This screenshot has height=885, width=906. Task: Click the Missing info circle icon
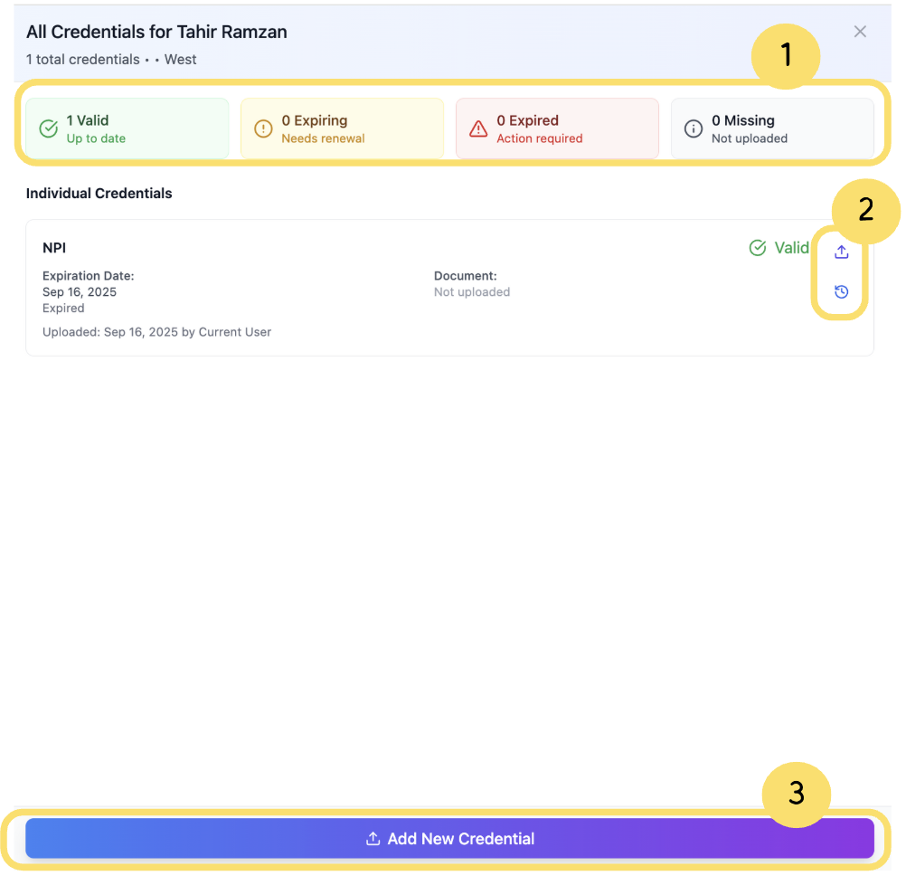pyautogui.click(x=694, y=128)
